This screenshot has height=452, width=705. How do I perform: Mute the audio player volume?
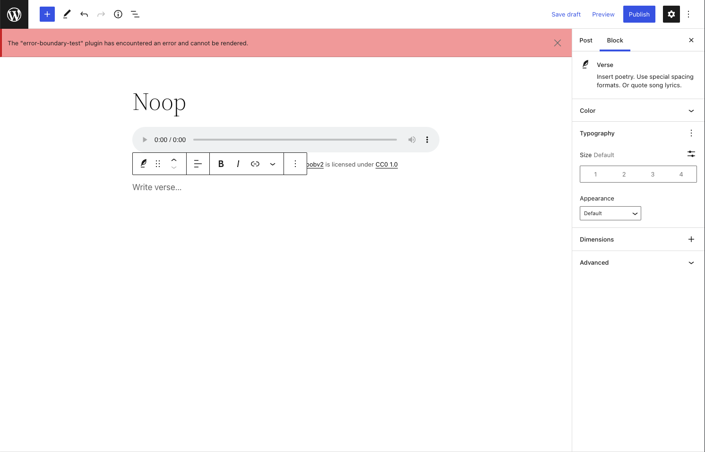412,140
